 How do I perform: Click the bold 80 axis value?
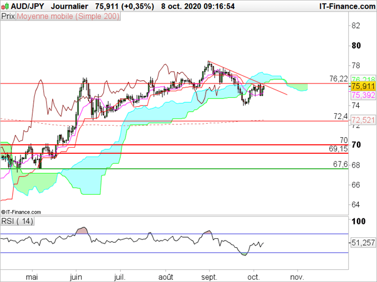tap(356, 45)
